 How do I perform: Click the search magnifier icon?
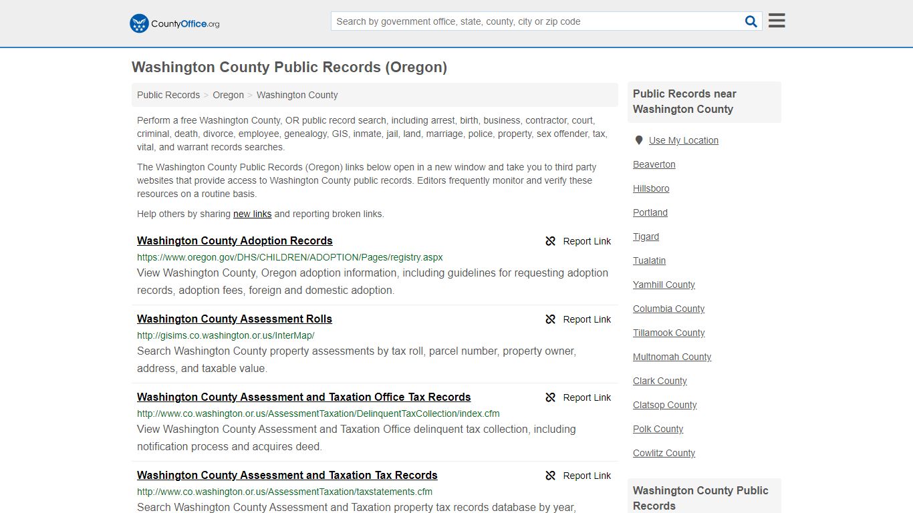[751, 21]
